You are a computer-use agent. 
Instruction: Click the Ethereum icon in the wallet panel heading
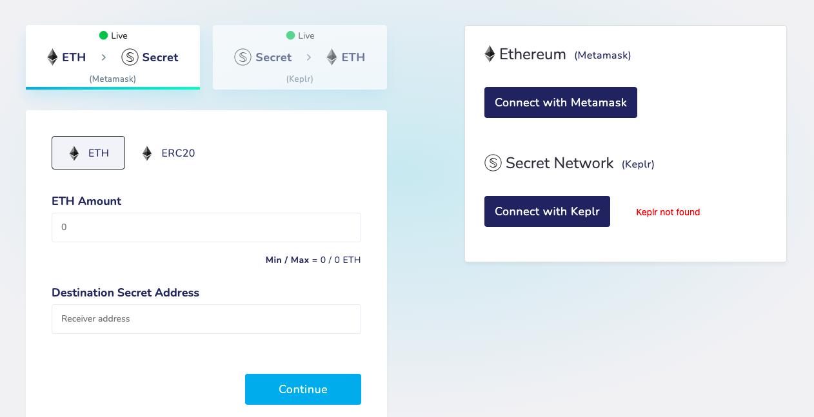click(490, 54)
